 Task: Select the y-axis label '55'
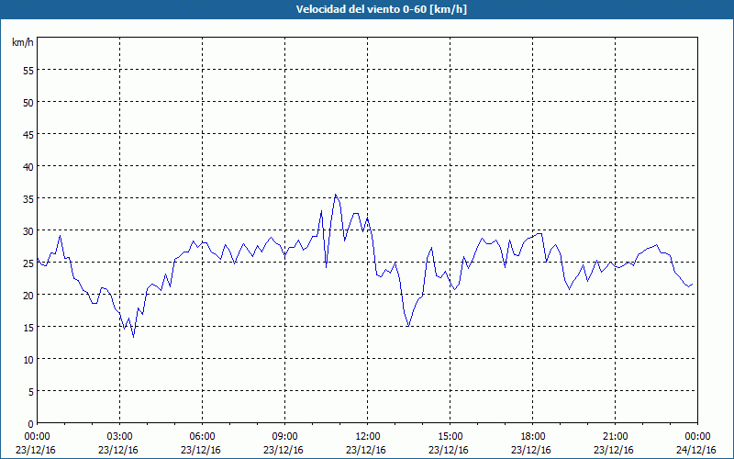(x=28, y=71)
